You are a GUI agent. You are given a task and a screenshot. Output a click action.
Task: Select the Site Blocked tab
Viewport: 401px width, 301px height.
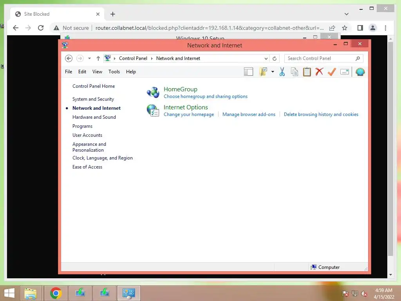point(58,14)
